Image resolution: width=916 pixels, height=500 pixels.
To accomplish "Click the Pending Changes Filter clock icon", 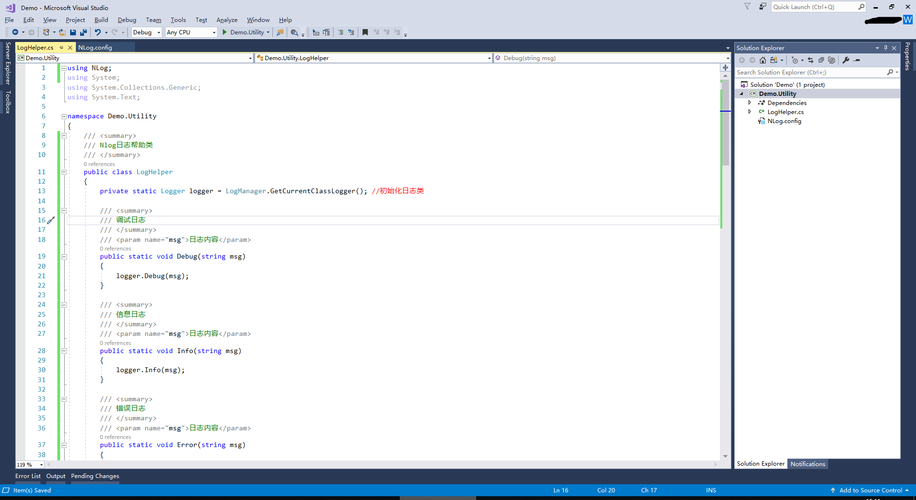I will (x=795, y=60).
